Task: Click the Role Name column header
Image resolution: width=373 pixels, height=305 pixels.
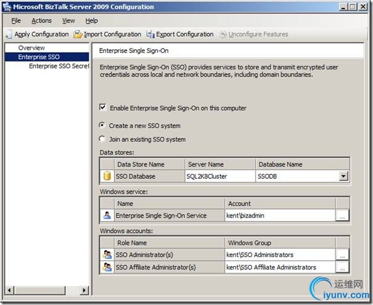Action: point(170,243)
